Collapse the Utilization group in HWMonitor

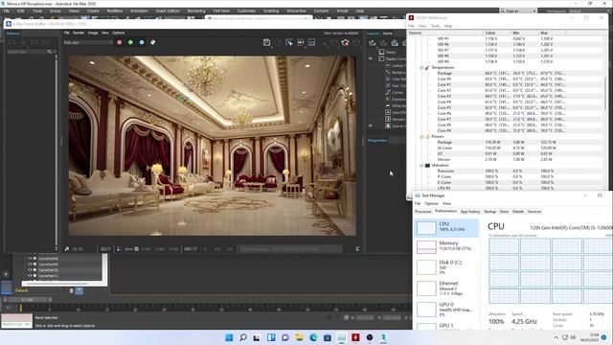[x=421, y=166]
